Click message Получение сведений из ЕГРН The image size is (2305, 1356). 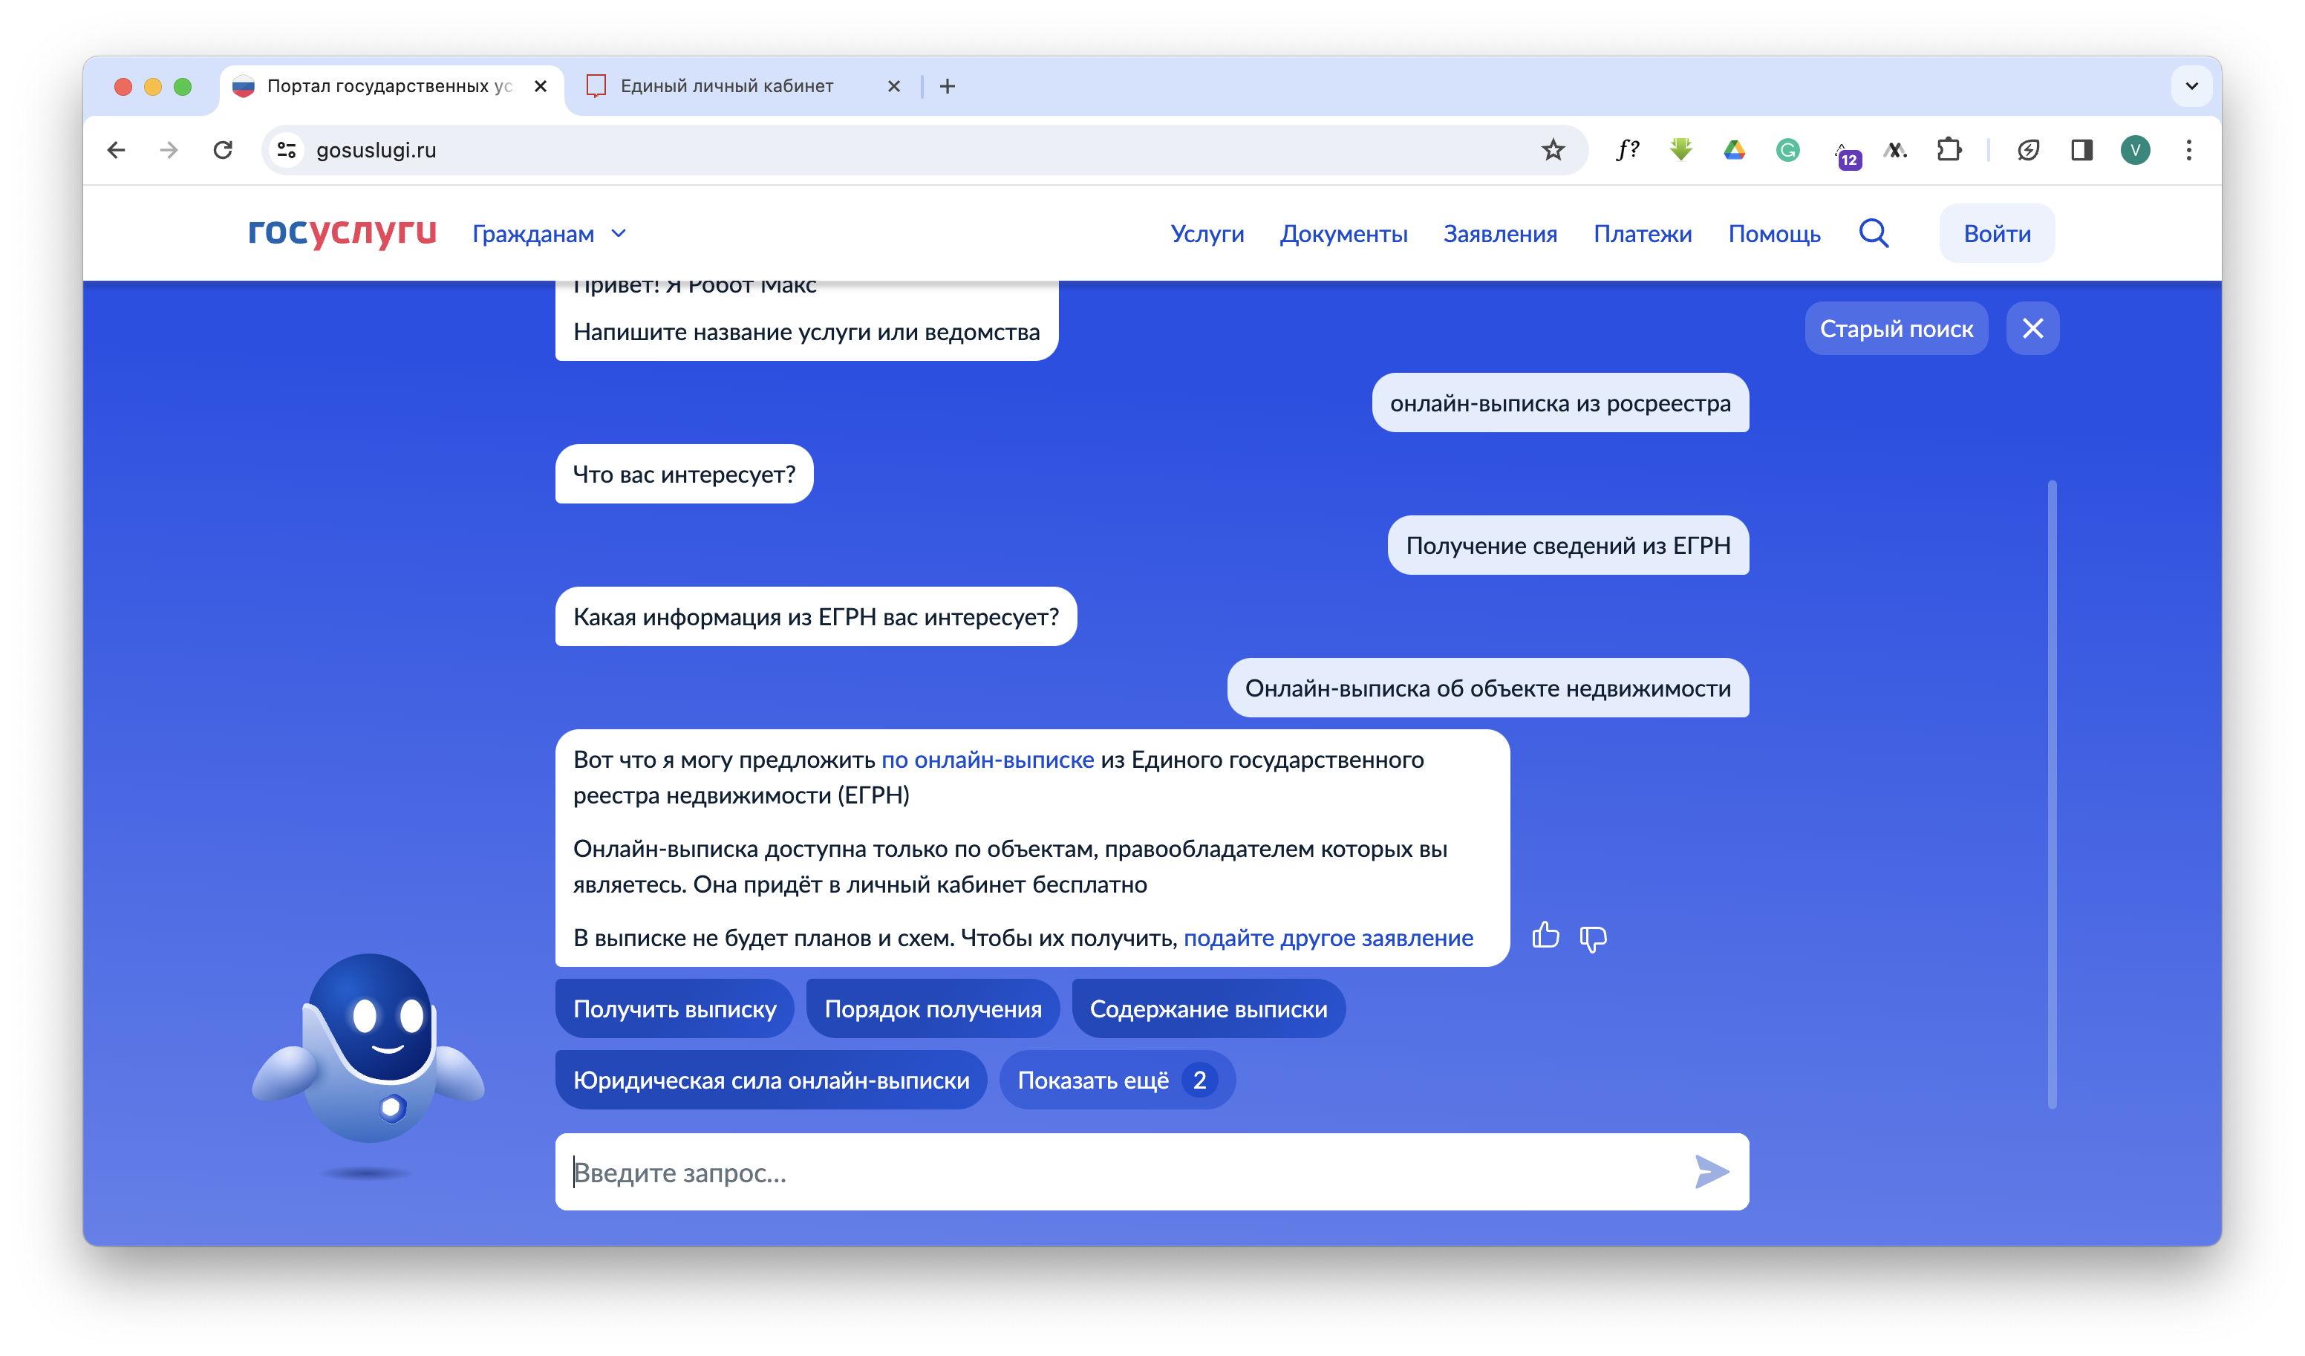(x=1568, y=547)
